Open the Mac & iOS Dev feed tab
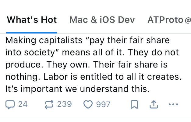 pyautogui.click(x=102, y=20)
